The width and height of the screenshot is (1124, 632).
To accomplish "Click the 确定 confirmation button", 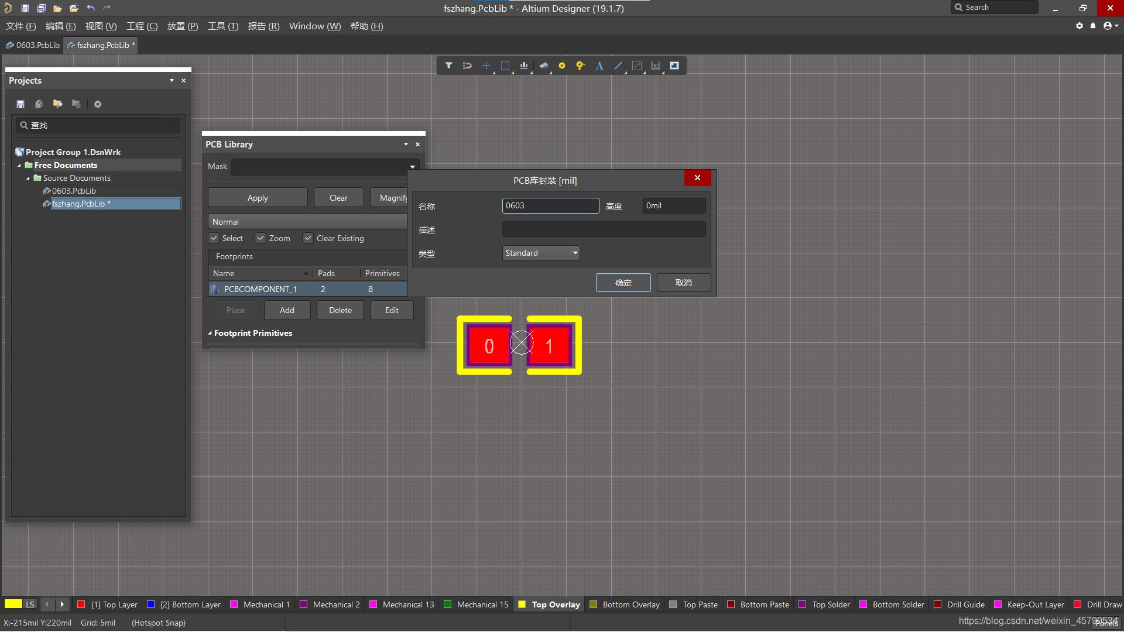I will 623,281.
